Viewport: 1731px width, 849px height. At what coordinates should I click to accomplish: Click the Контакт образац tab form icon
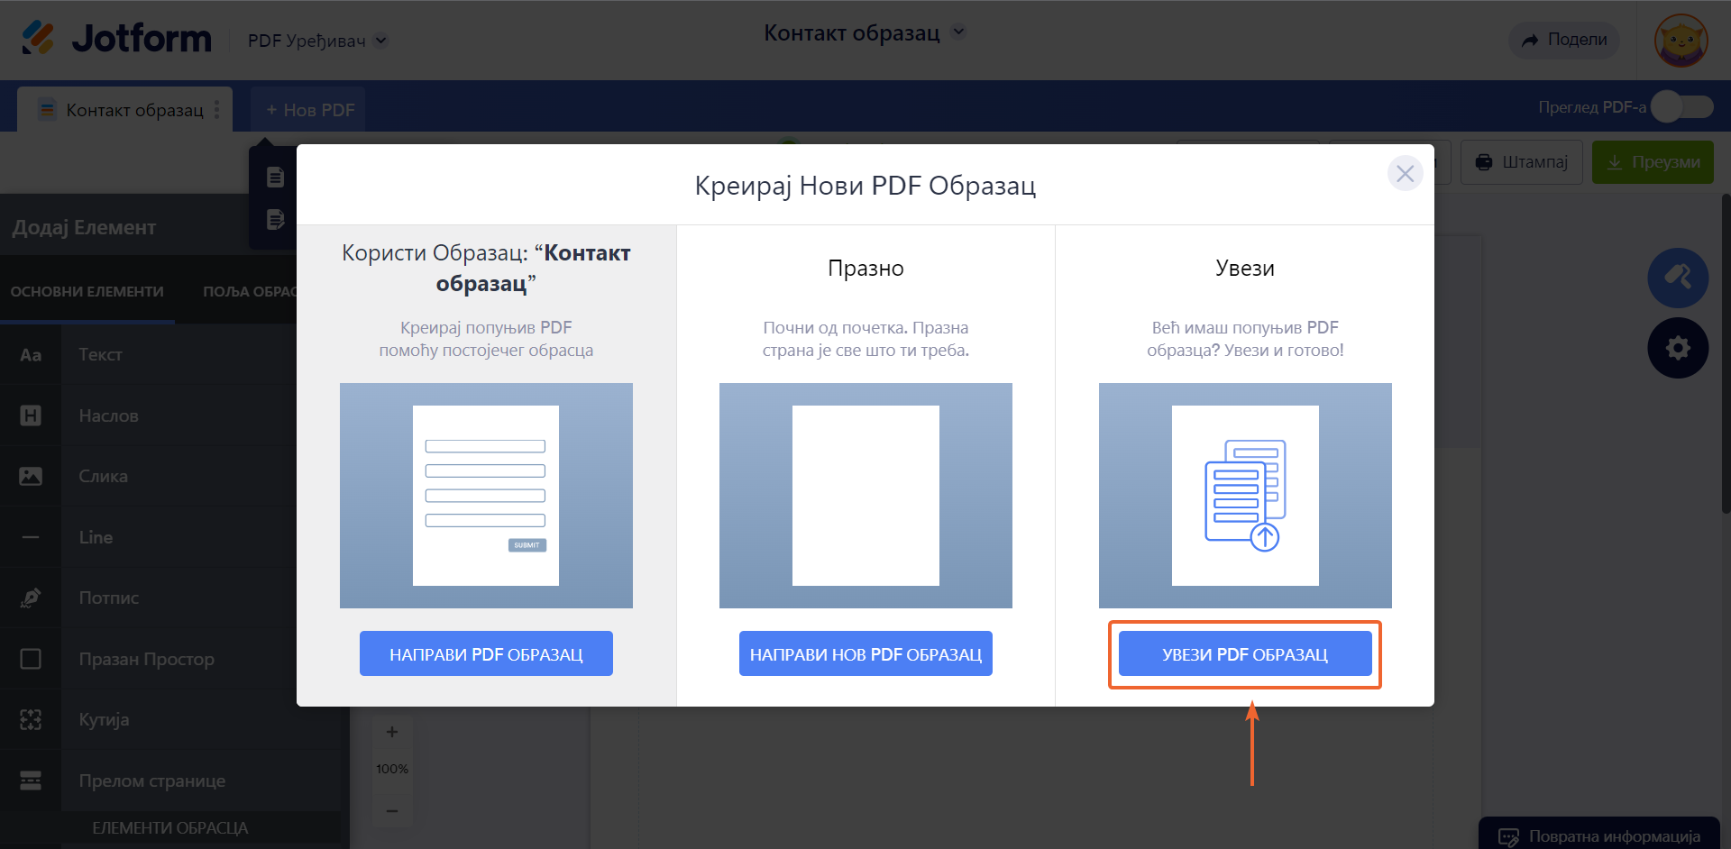pos(47,110)
